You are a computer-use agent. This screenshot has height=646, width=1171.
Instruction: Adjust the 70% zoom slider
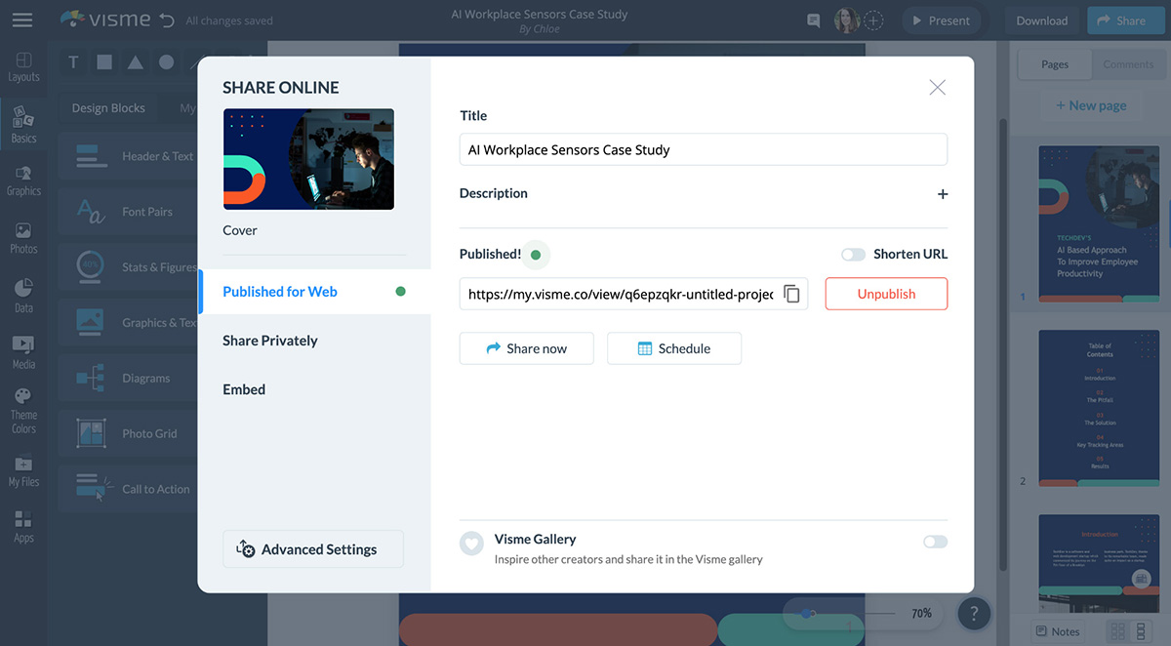[807, 613]
